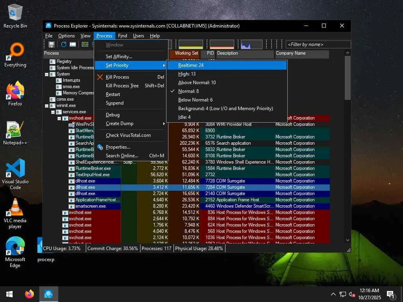Click the smartscreen.exe process icon
403x302 pixels.
72,206
